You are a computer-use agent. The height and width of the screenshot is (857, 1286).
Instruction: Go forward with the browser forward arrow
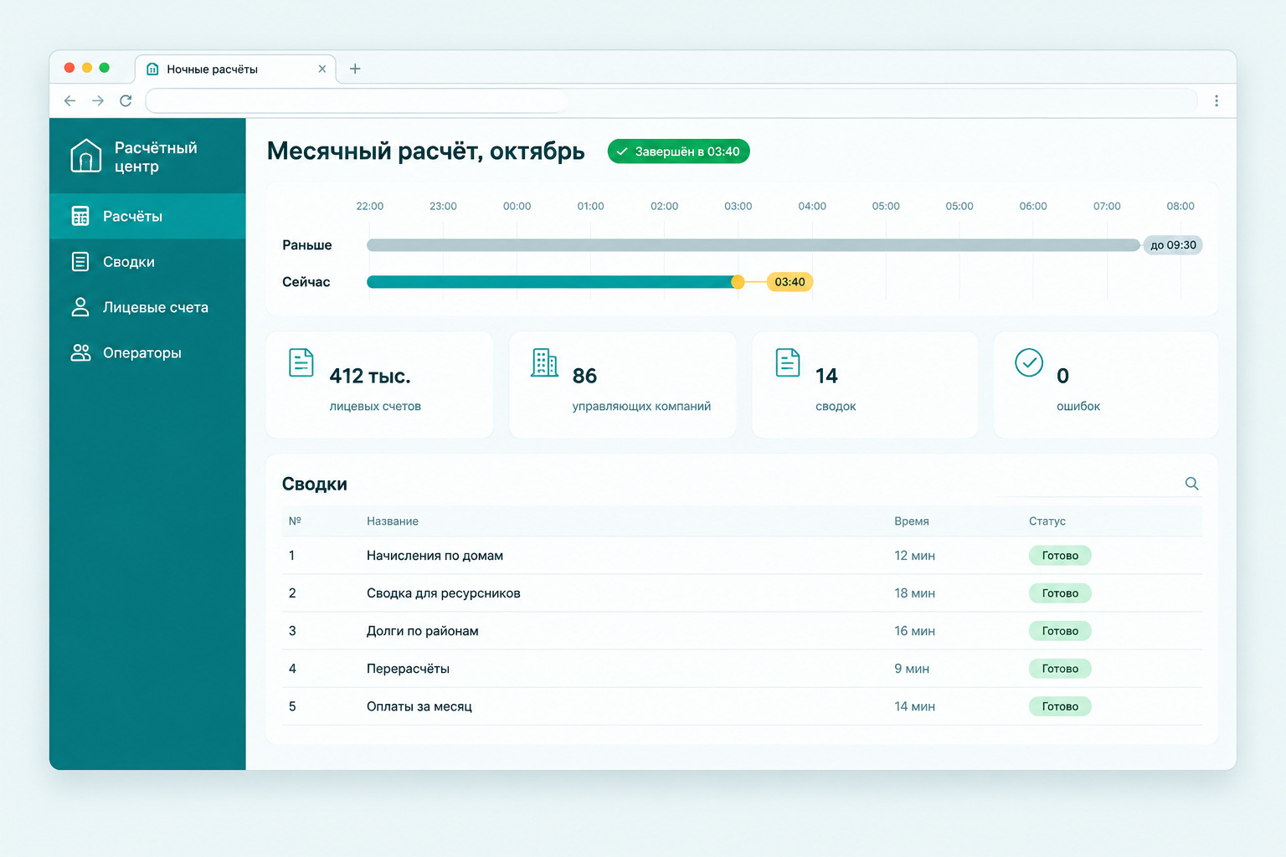98,100
